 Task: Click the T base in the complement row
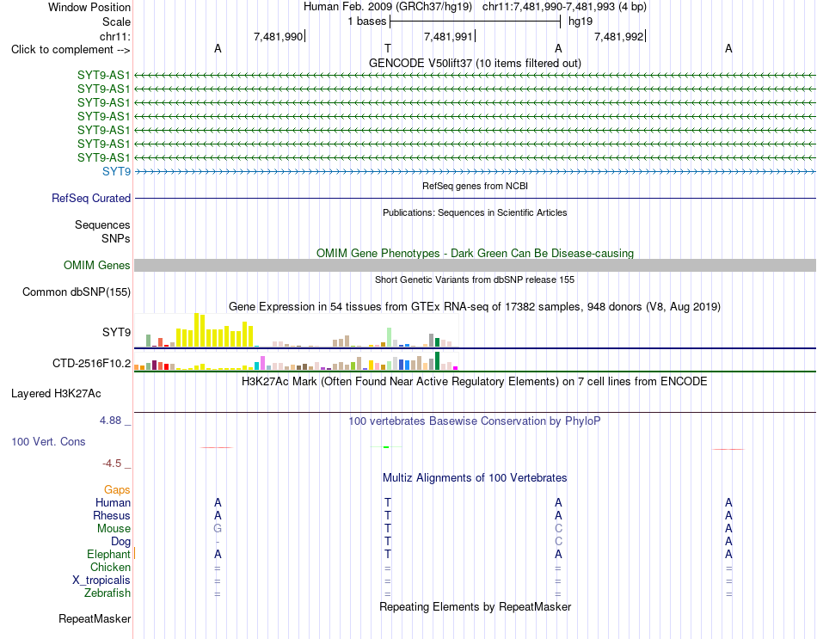(388, 48)
